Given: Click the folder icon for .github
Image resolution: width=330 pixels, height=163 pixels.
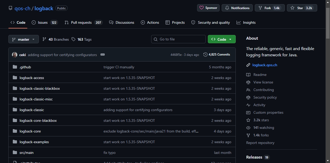Looking at the screenshot, I should pyautogui.click(x=15, y=67).
